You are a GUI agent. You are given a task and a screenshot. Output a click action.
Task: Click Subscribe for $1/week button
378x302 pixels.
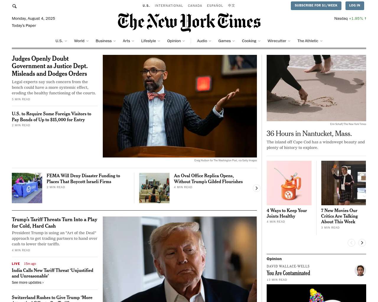(x=316, y=6)
